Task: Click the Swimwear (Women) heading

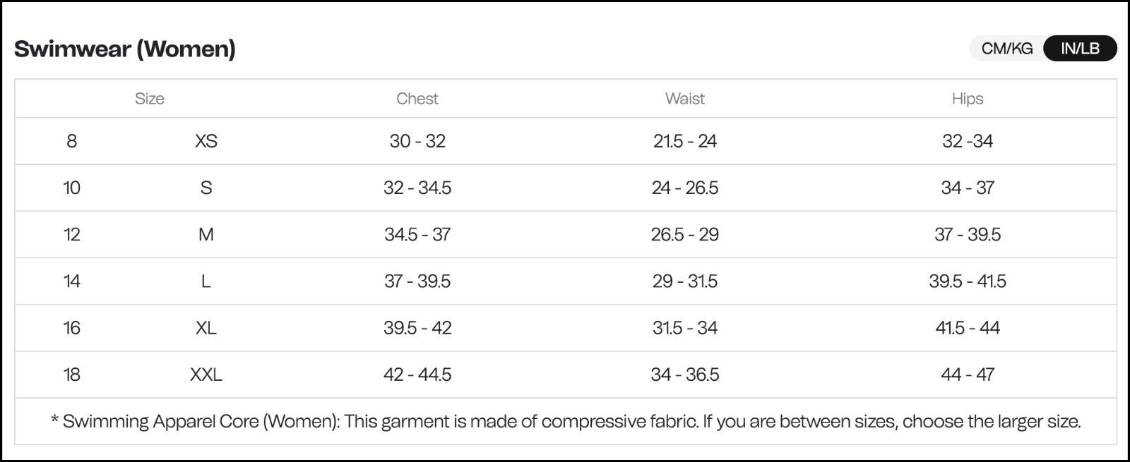Action: click(x=125, y=49)
